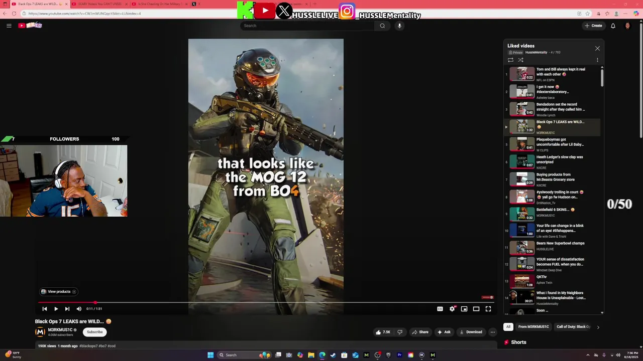
Task: Click the search magnifier button
Action: pos(382,26)
